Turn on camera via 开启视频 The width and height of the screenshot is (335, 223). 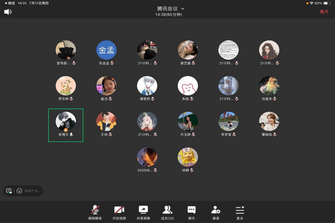pos(119,213)
